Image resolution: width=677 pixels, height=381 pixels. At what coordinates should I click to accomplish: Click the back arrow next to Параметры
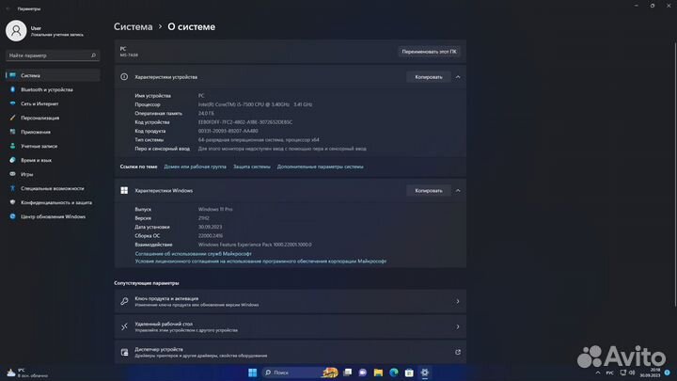[8, 8]
